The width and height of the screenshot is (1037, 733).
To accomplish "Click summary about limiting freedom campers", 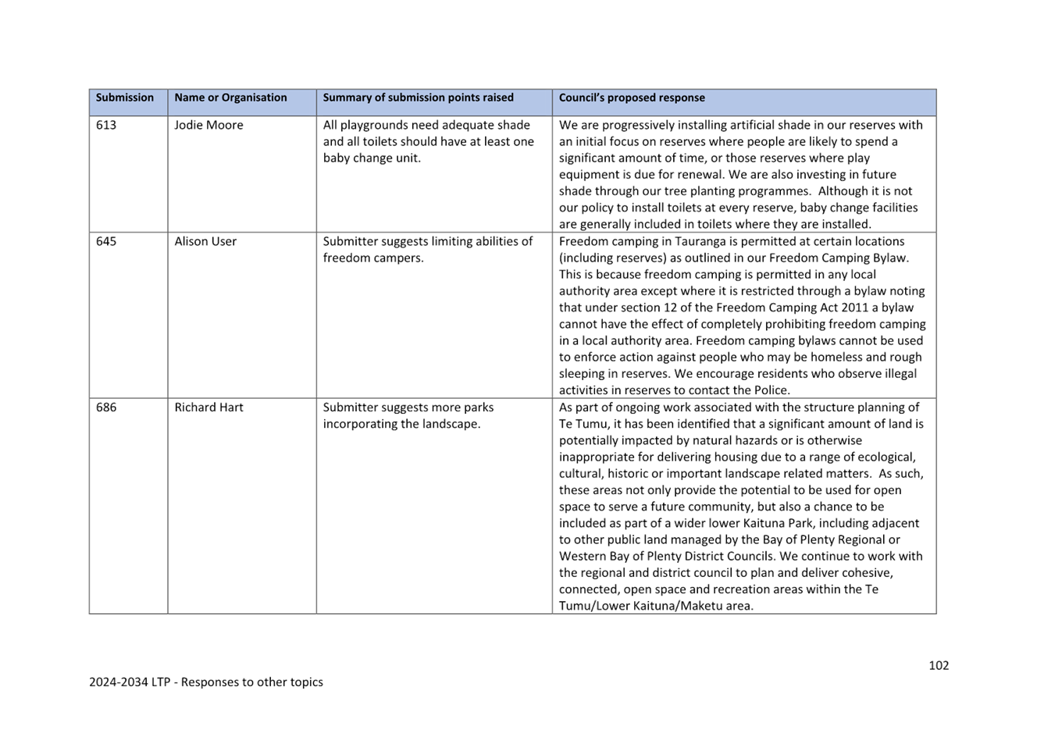I will 428,250.
